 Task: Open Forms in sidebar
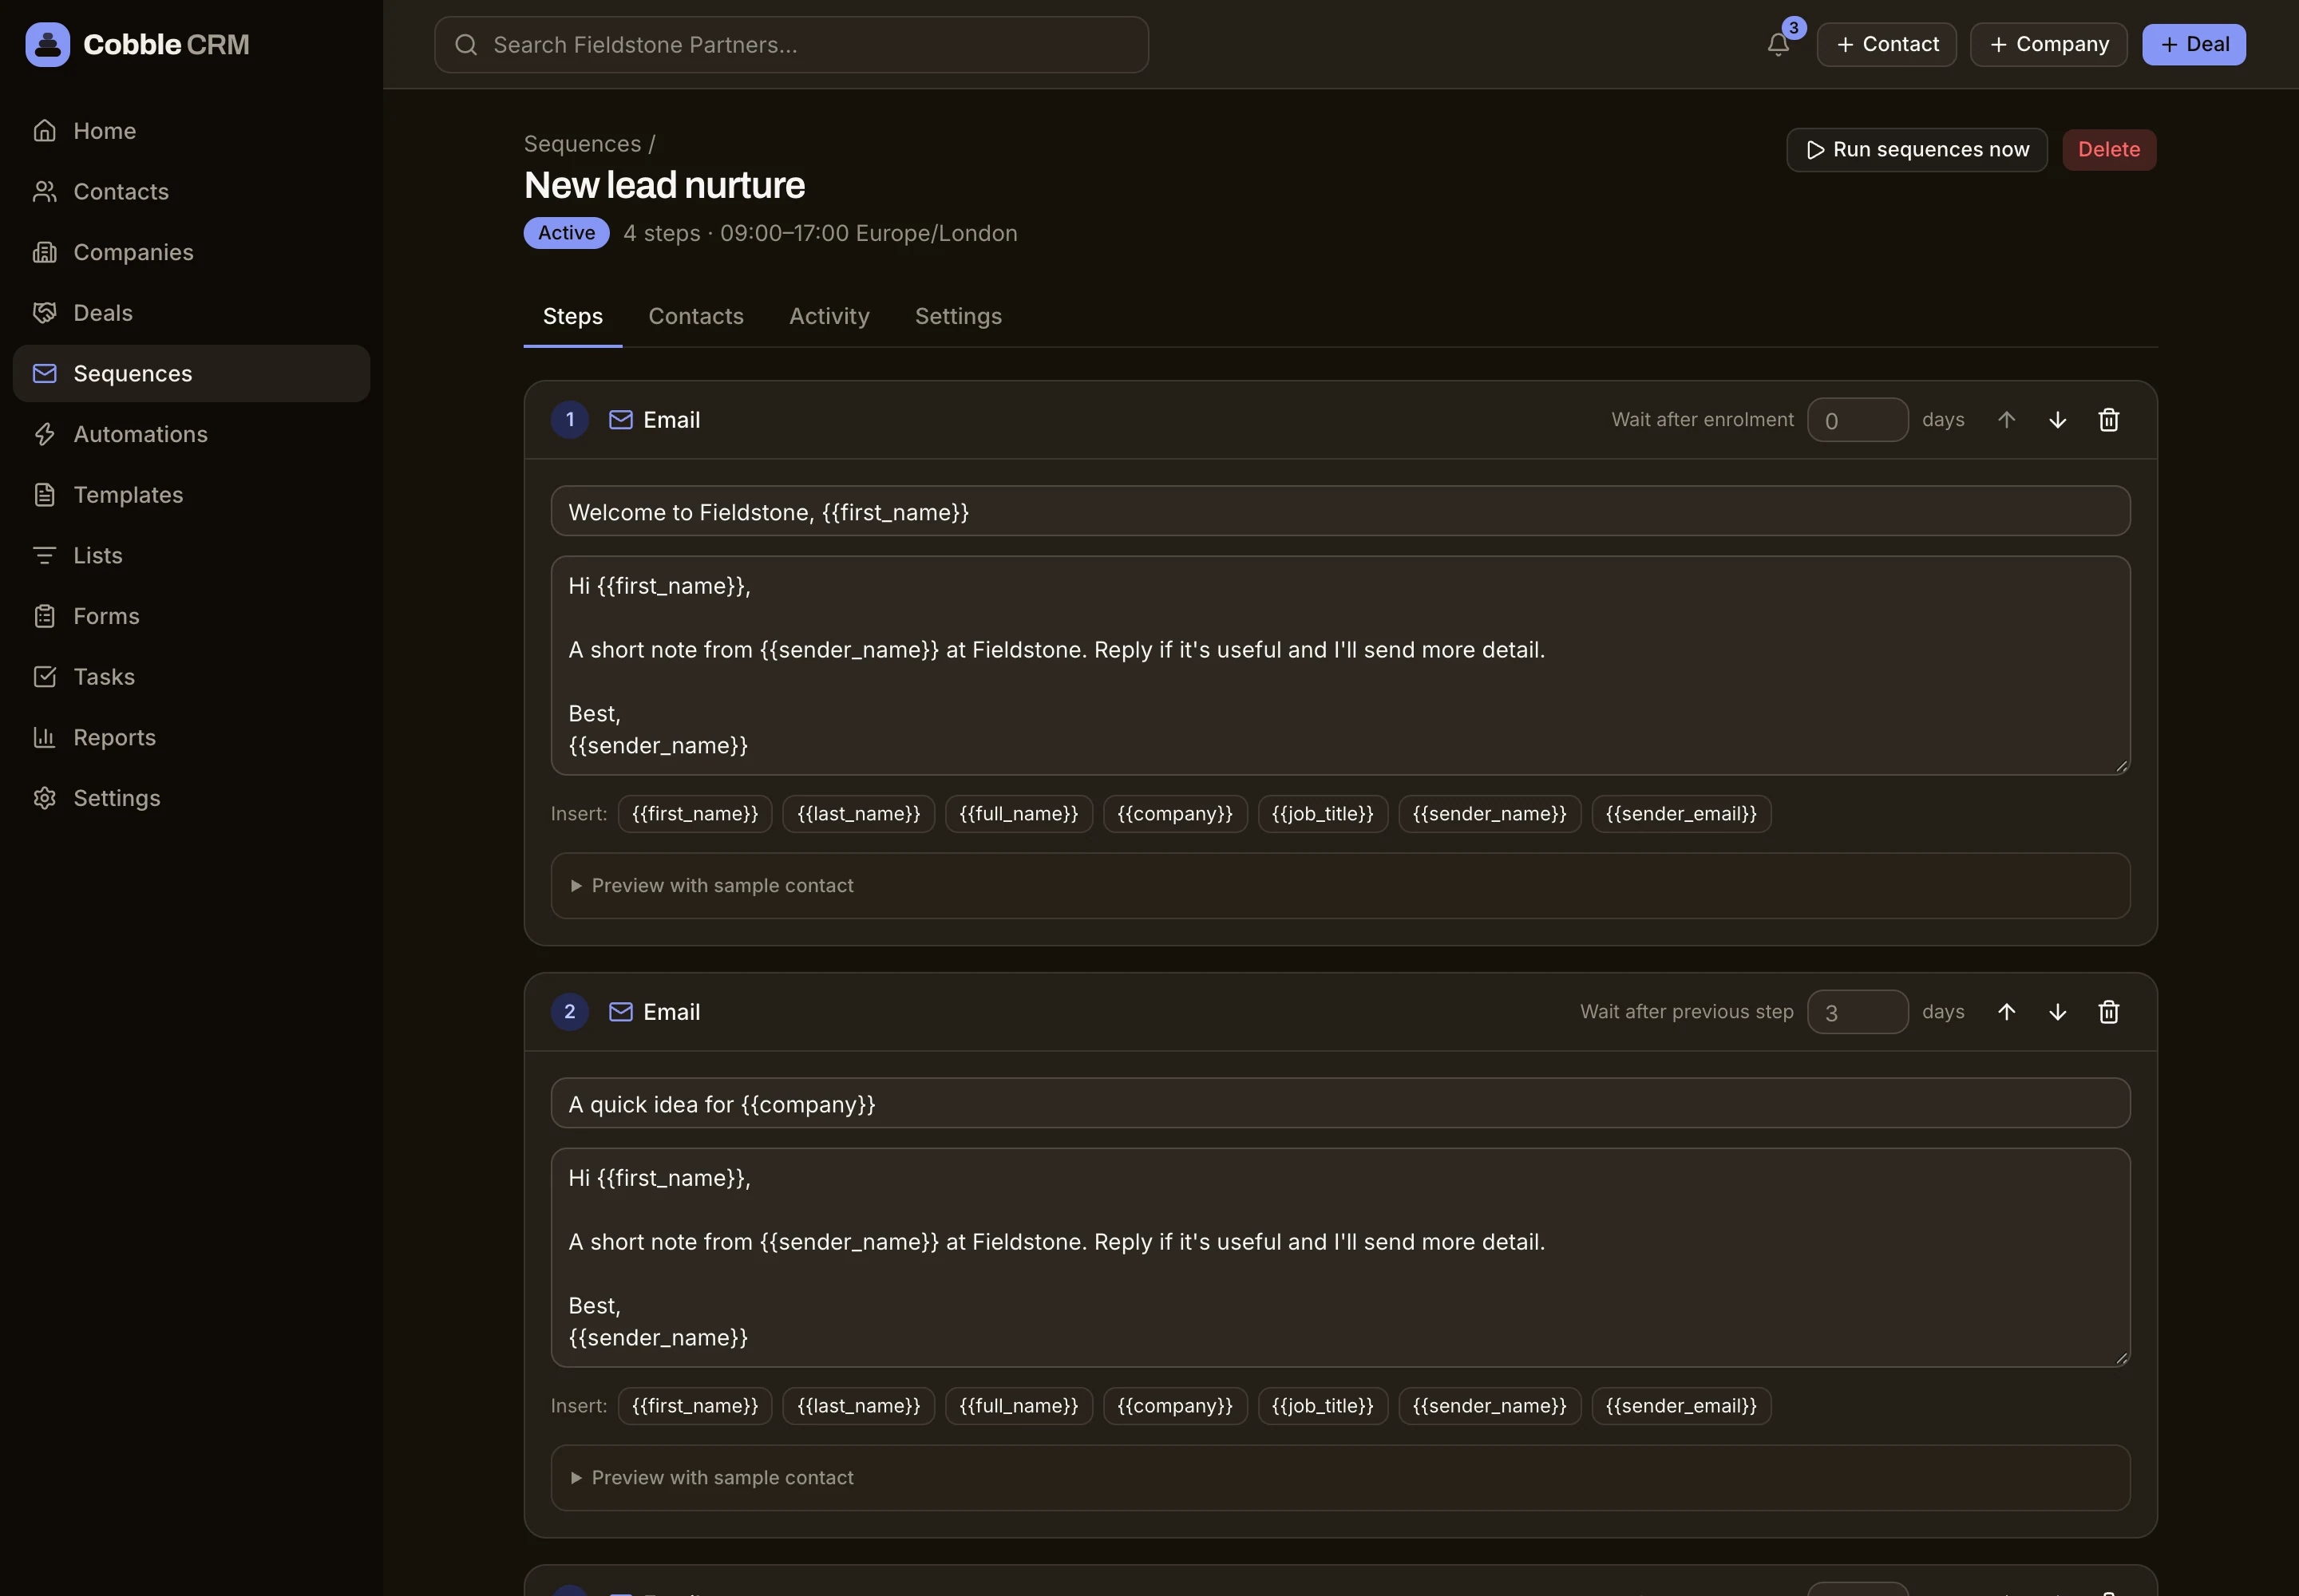tap(191, 616)
